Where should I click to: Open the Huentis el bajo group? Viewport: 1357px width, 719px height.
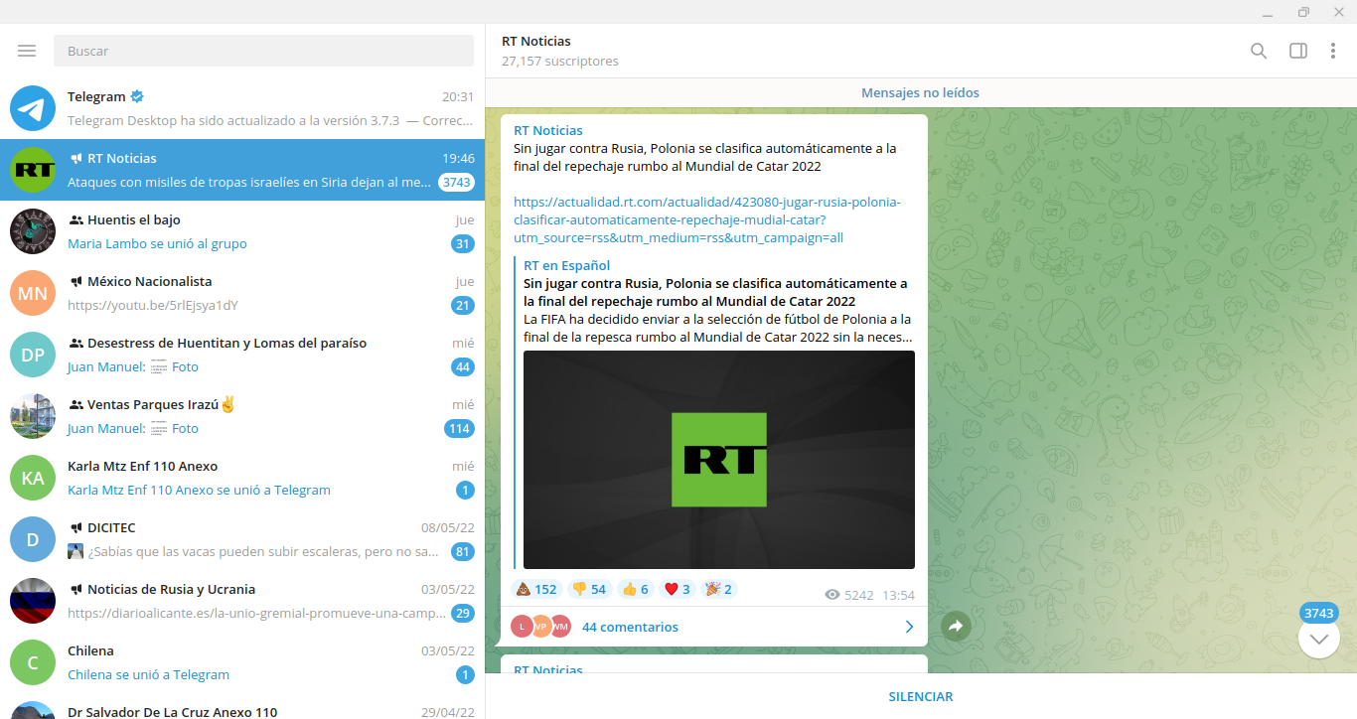[242, 231]
